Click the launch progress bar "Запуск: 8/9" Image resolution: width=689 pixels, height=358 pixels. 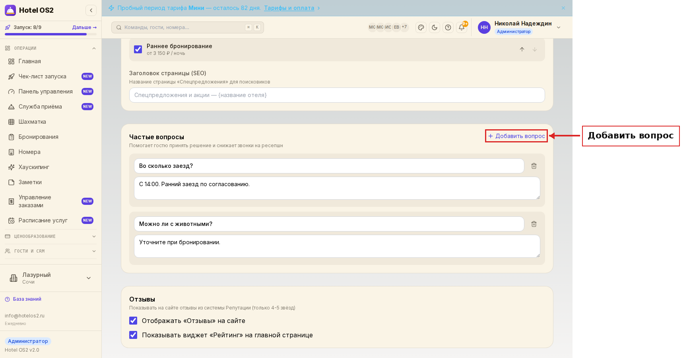coord(50,34)
